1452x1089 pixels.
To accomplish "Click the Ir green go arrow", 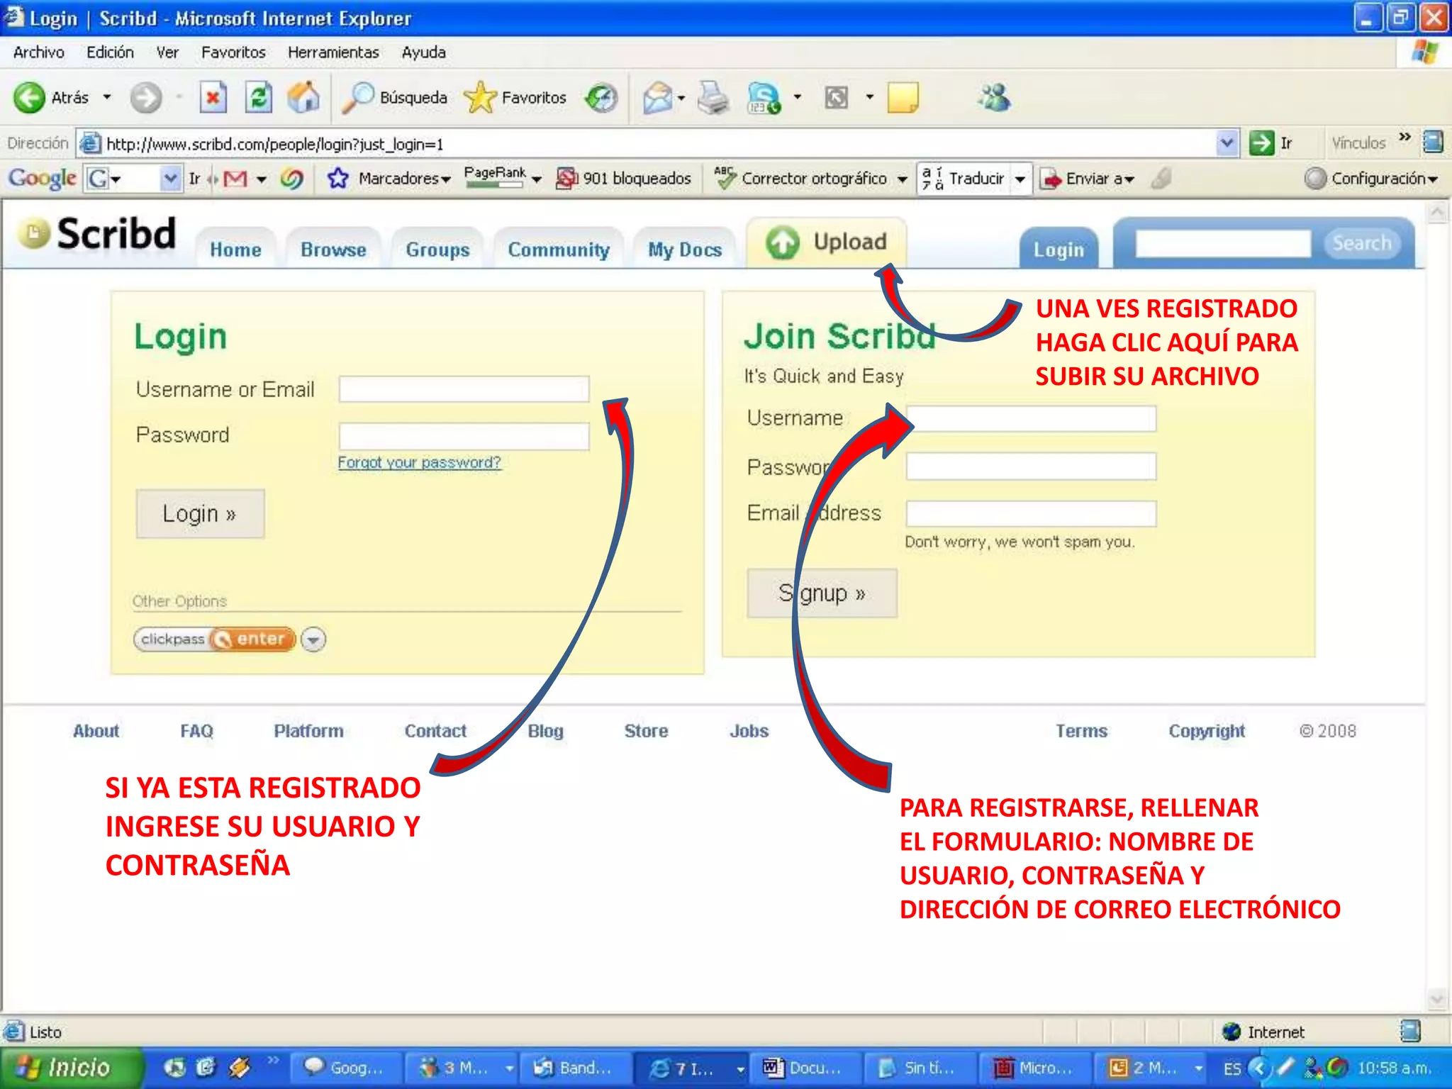I will click(1261, 143).
